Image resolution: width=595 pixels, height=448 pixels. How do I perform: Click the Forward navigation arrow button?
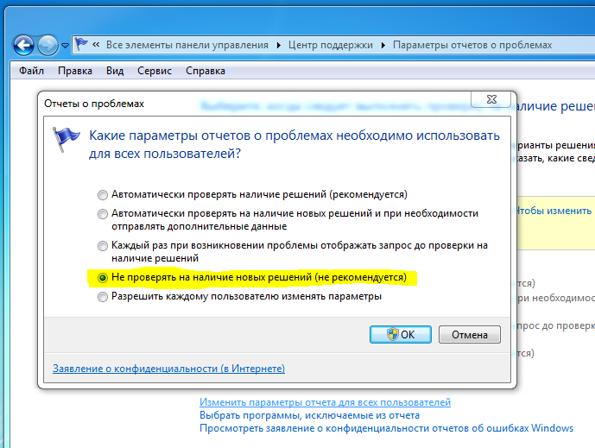coord(47,46)
